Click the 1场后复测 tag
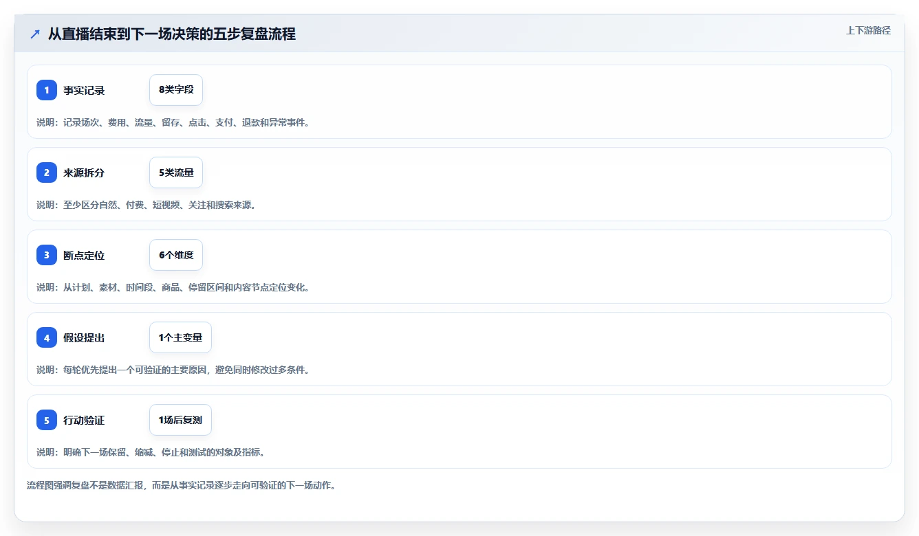This screenshot has width=919, height=536. [x=180, y=420]
